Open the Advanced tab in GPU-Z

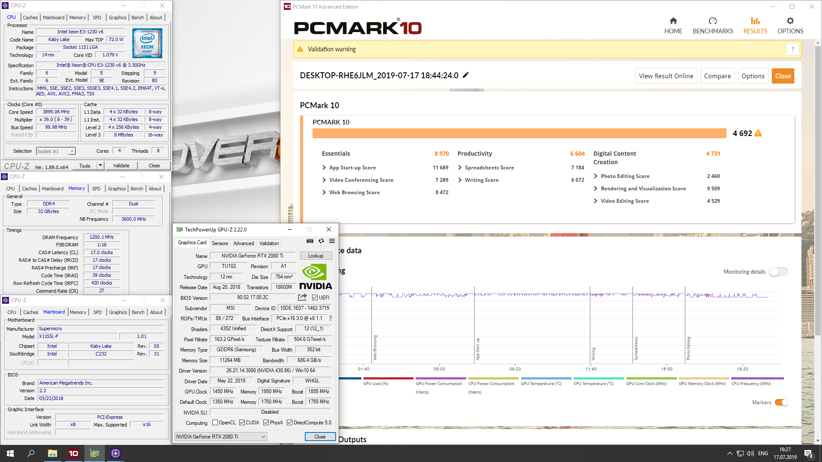click(x=244, y=243)
